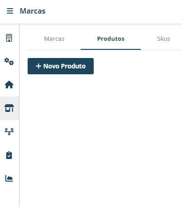Click the plus sign on Novo Produto
The image size is (182, 207).
tap(38, 66)
